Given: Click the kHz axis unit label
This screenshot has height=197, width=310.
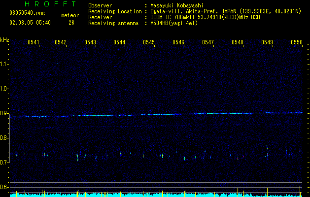Looking at the screenshot, I should 4,40.
